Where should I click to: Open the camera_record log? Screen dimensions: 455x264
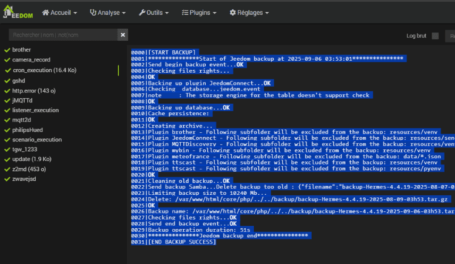(31, 60)
